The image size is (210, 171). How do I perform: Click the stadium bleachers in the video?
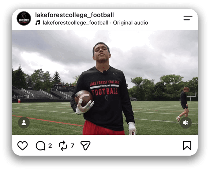coord(43,93)
